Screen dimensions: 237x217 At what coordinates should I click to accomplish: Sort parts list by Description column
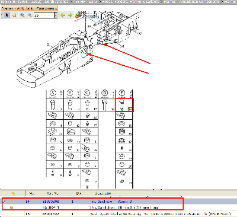104,193
